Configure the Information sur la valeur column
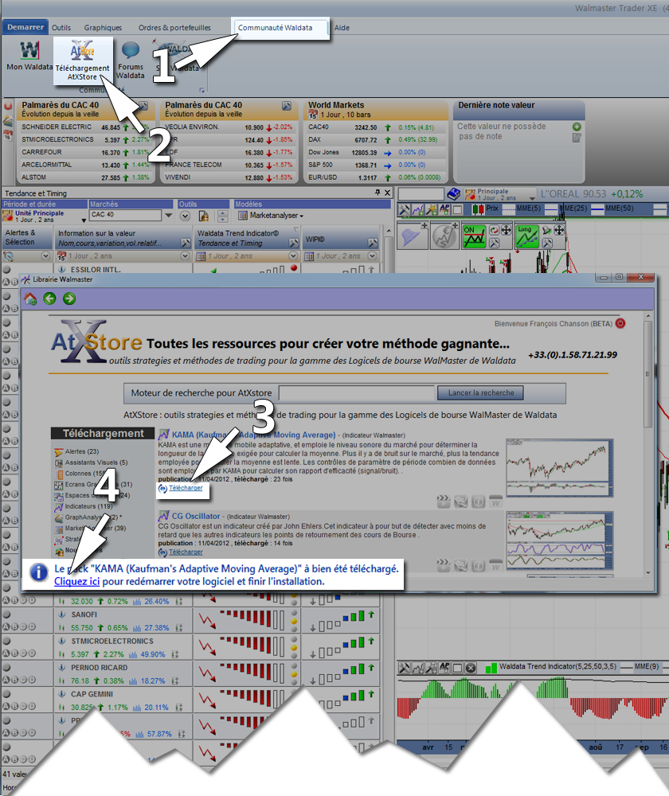The width and height of the screenshot is (669, 796). 186,243
